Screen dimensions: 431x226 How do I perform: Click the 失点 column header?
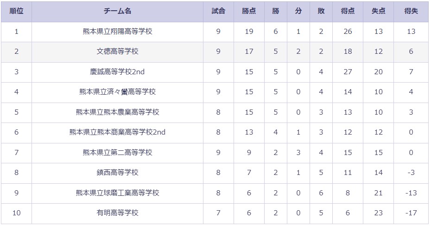point(378,11)
